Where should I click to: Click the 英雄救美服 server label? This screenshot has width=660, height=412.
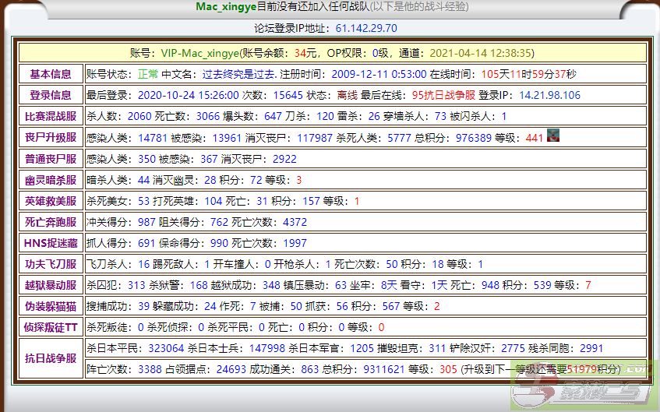(51, 200)
